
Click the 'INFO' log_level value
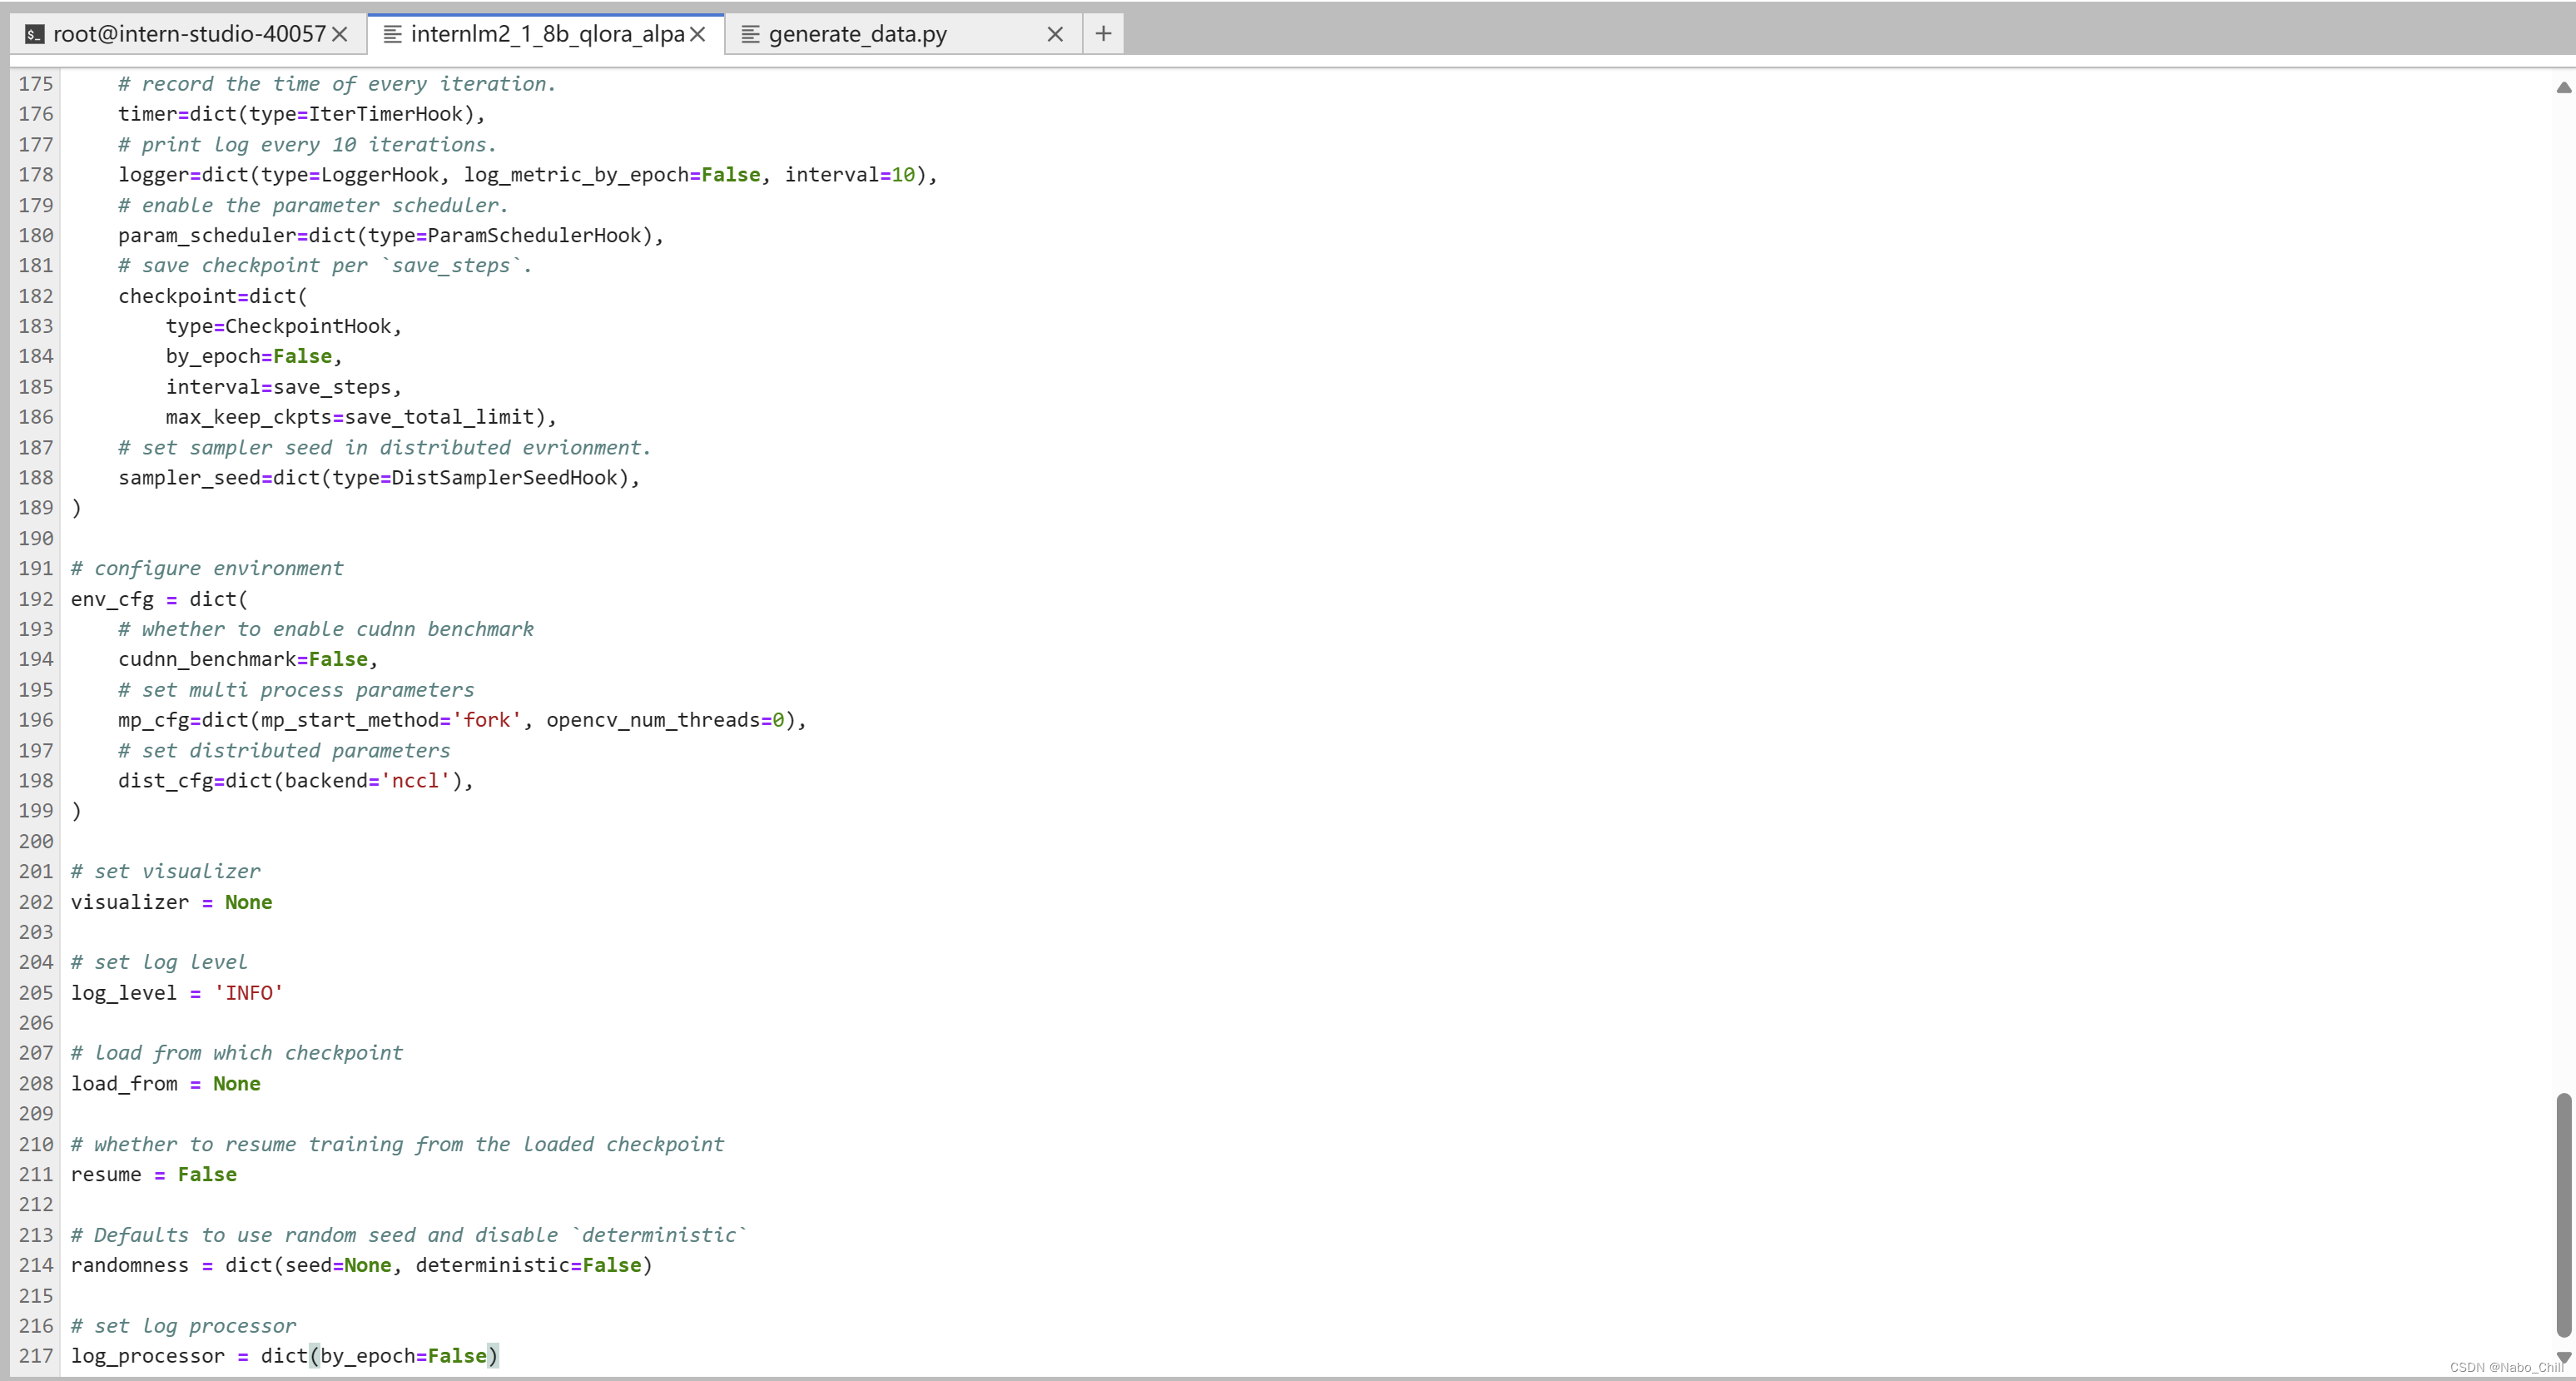[248, 993]
